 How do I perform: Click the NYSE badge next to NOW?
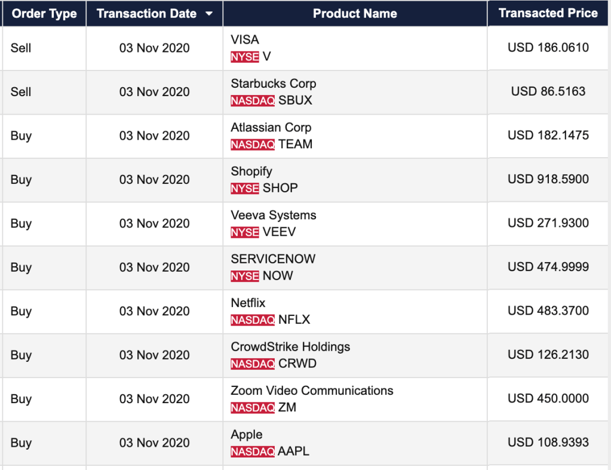[x=245, y=276]
